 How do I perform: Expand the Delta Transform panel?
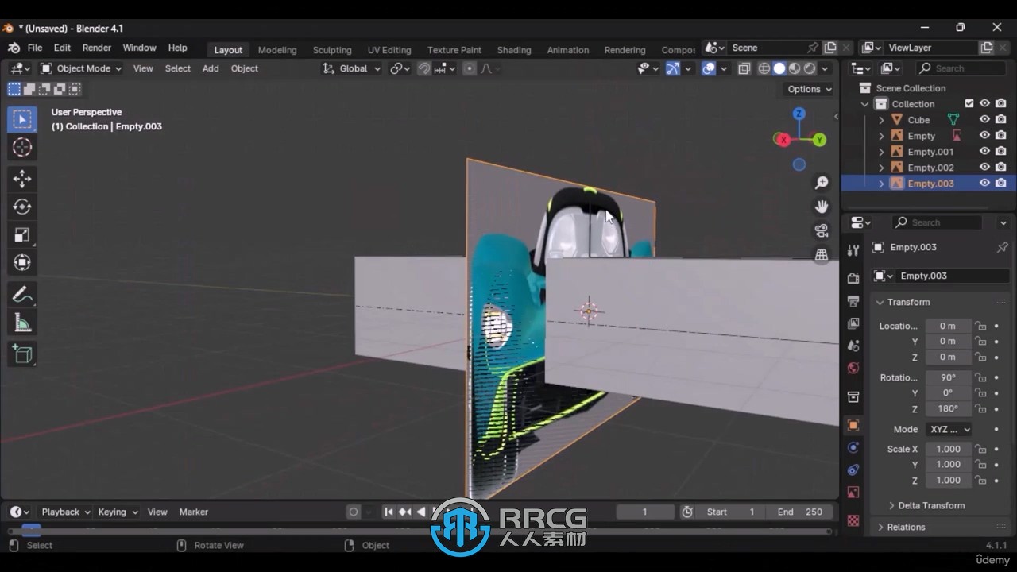tap(891, 505)
